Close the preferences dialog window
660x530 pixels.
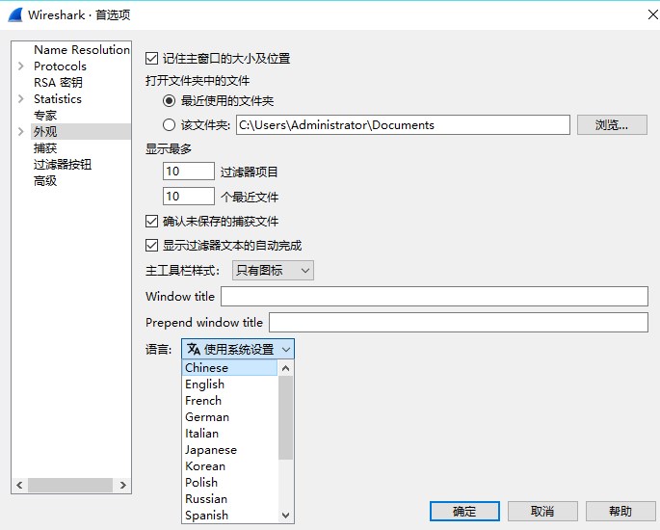(x=652, y=14)
